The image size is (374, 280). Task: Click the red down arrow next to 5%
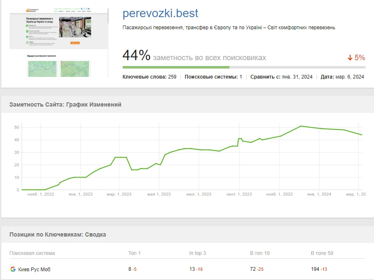[x=350, y=58]
